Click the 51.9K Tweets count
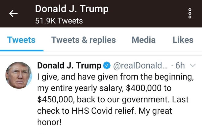Viewport: 202px width, 134px height. 59,21
